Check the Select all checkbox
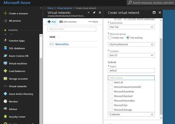The image size is (175, 124). point(111,82)
